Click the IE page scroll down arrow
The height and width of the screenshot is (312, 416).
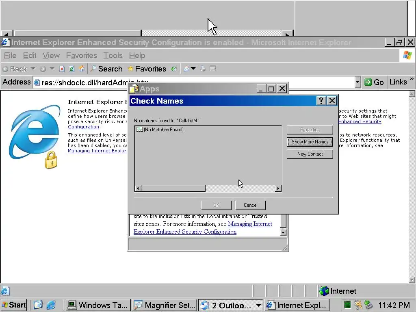[x=412, y=280]
